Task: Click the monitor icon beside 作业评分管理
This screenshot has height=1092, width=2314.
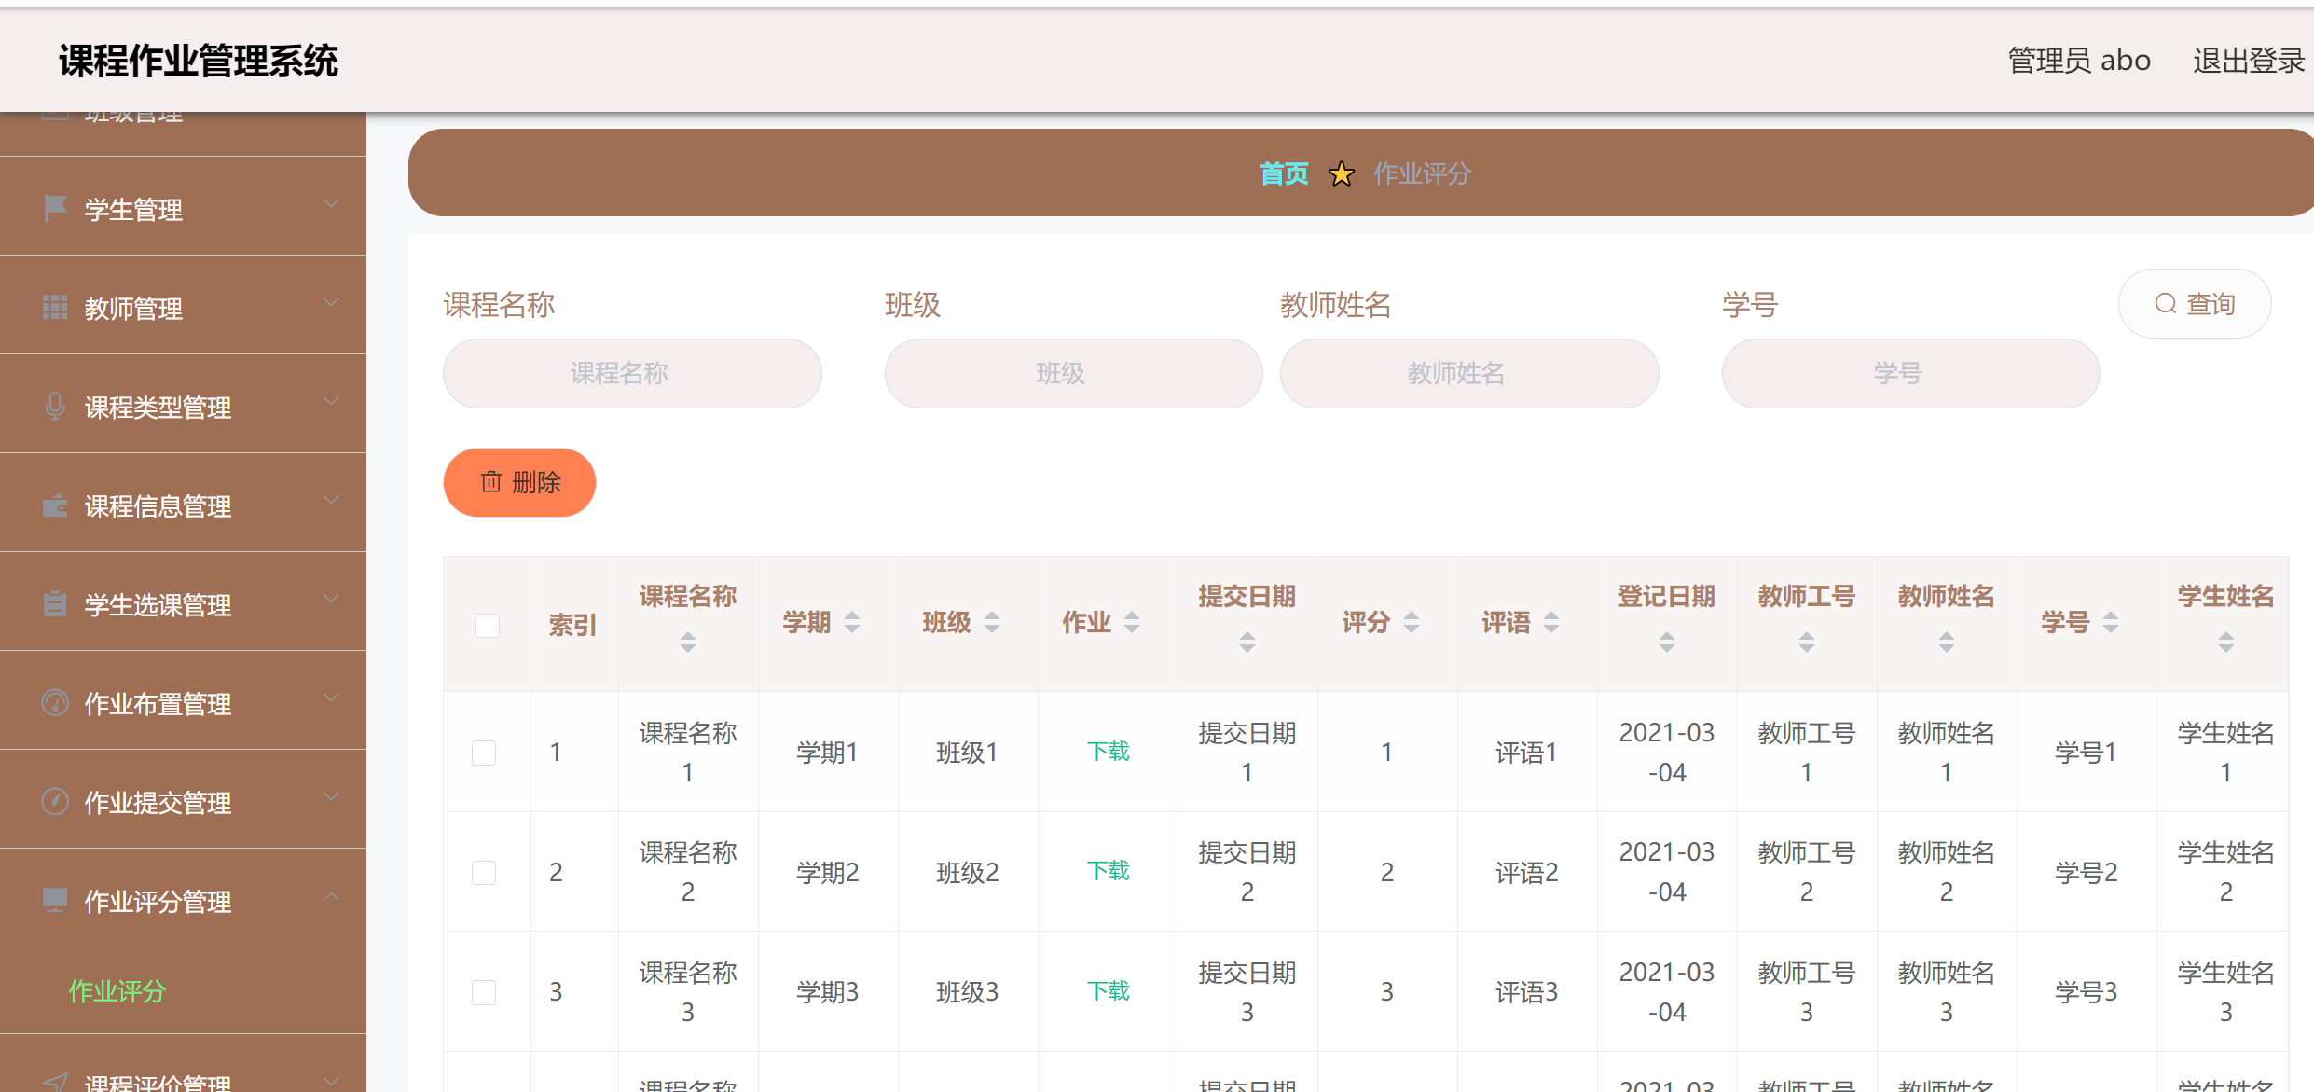Action: 53,896
